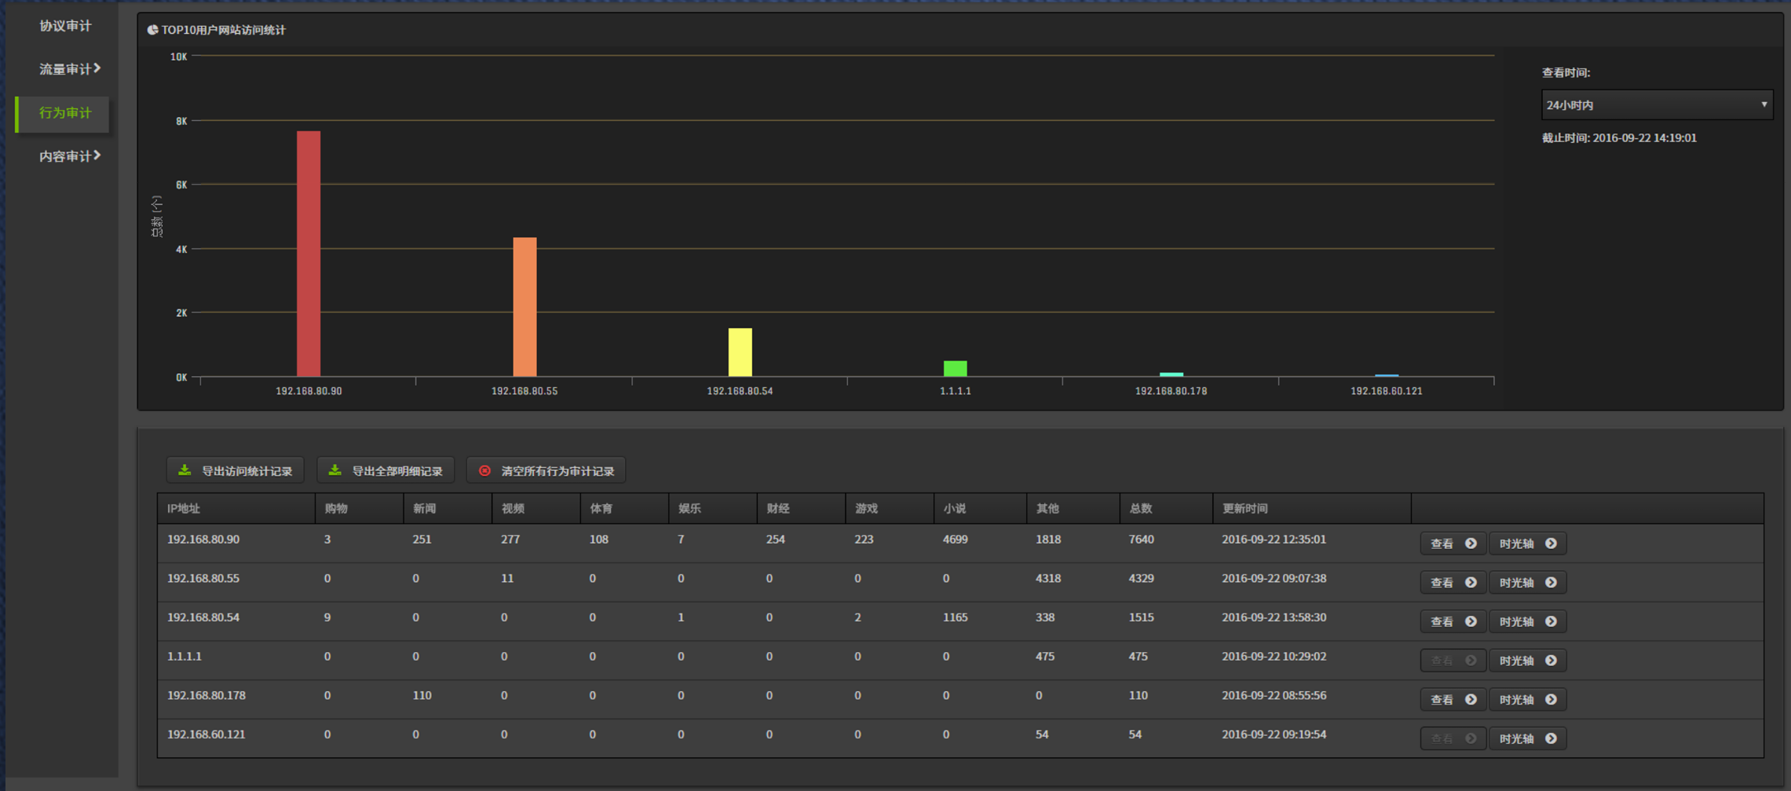1791x791 pixels.
Task: Click 查看 for 192.168.80.90 row
Action: 1453,544
